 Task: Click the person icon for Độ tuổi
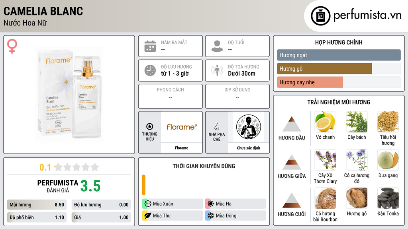coord(217,46)
